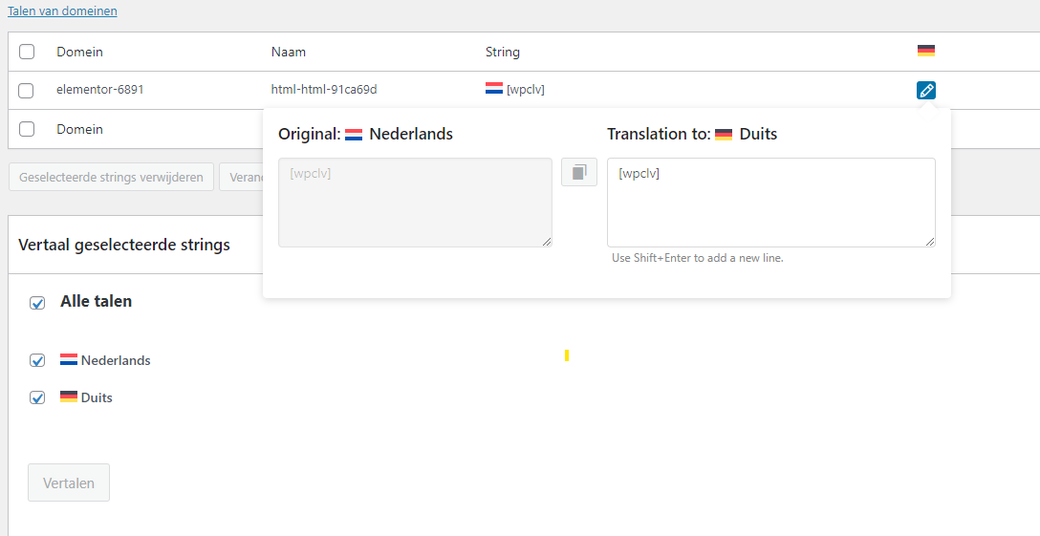Click the Dutch flag next to Nederlands checkbox
The height and width of the screenshot is (536, 1040).
(x=69, y=360)
